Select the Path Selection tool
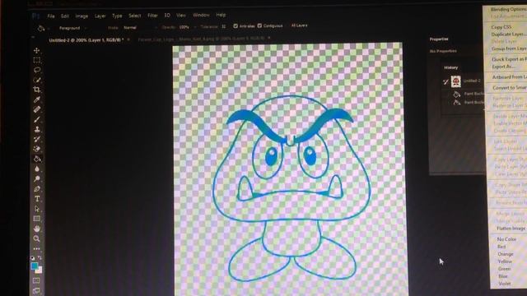527x296 pixels. (x=36, y=209)
